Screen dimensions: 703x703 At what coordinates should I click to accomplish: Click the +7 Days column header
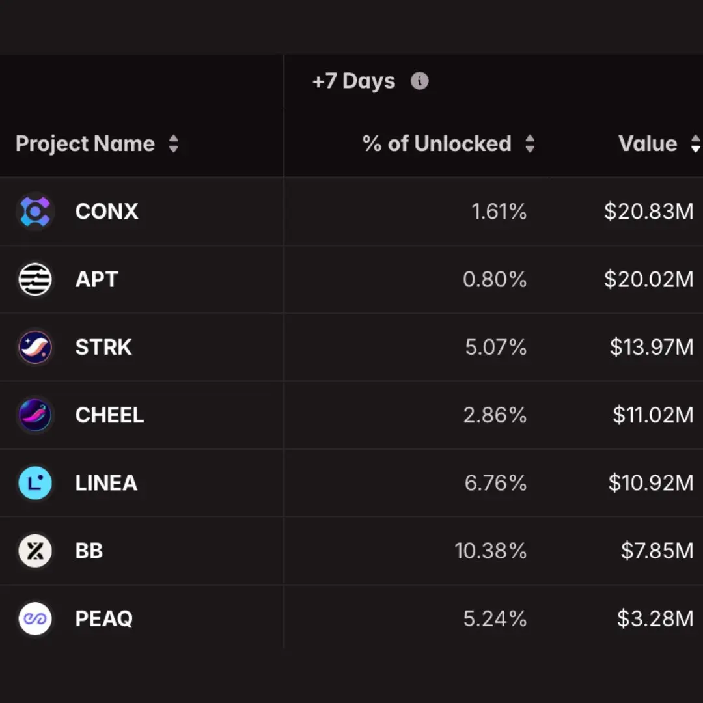pyautogui.click(x=353, y=81)
